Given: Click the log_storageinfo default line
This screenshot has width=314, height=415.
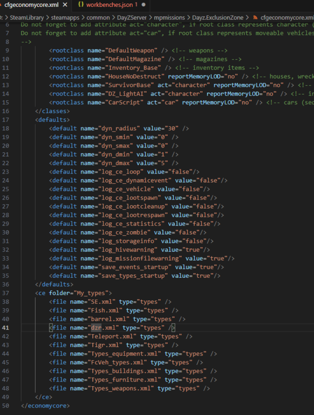Looking at the screenshot, I should tap(131, 241).
